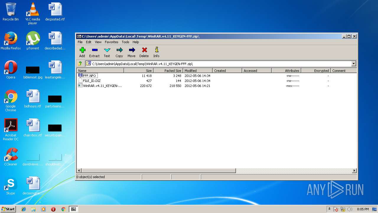
Task: Select the bidhours.rtf desktop file
Action: pyautogui.click(x=32, y=99)
